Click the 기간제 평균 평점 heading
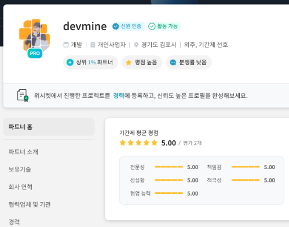The height and width of the screenshot is (227, 289). coord(139,133)
